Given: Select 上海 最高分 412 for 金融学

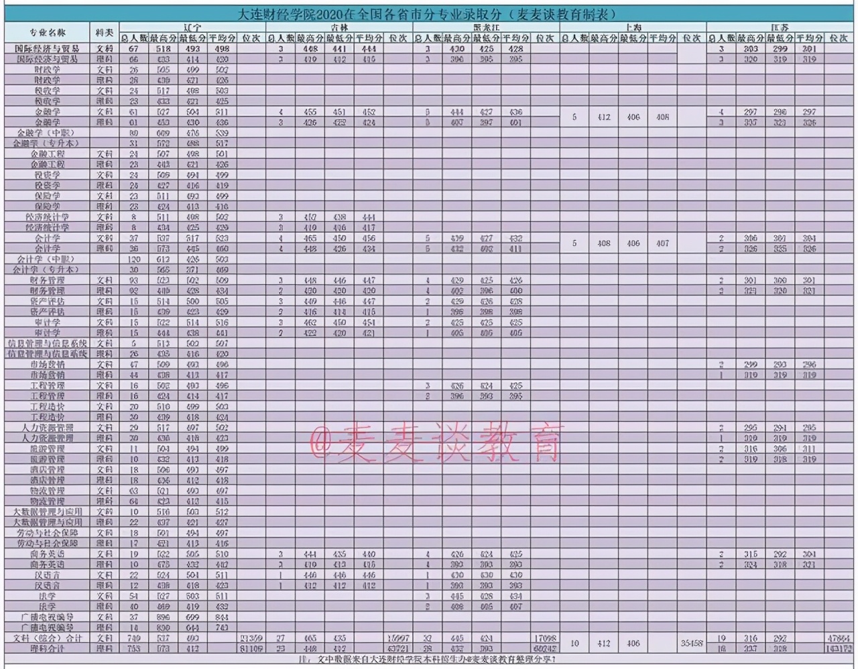Looking at the screenshot, I should pyautogui.click(x=604, y=117).
